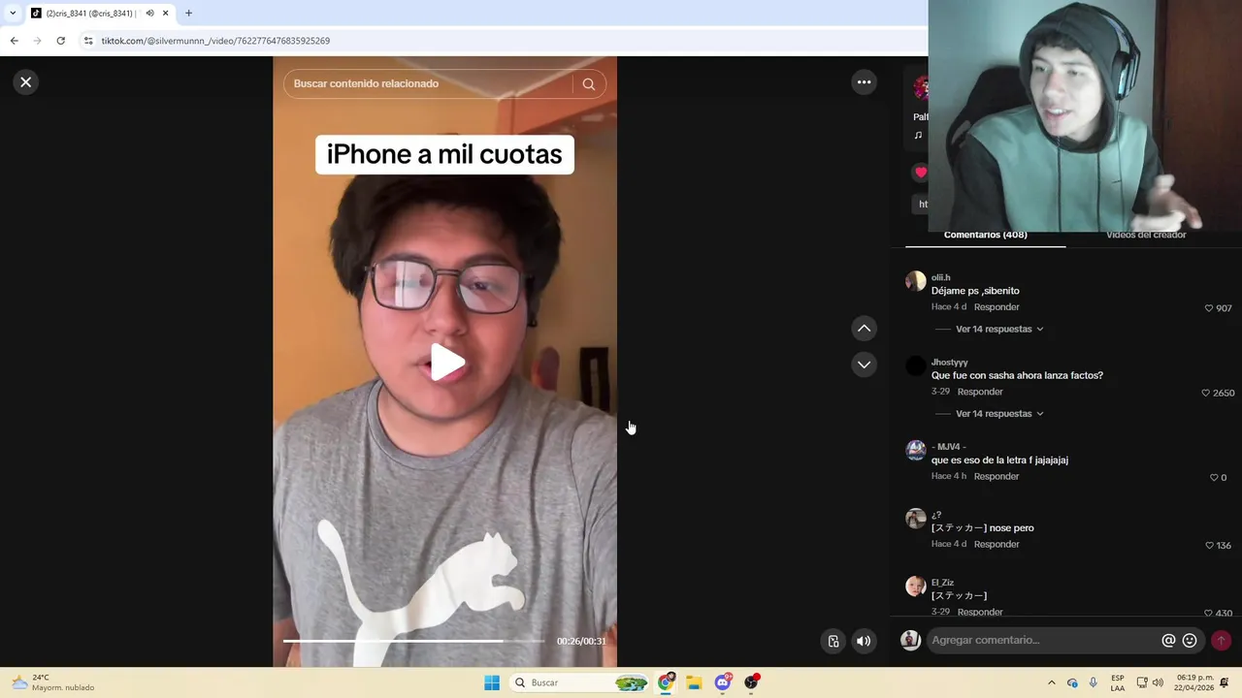This screenshot has height=698, width=1242.
Task: Close the TikTok video viewer with X
Action: pyautogui.click(x=26, y=82)
